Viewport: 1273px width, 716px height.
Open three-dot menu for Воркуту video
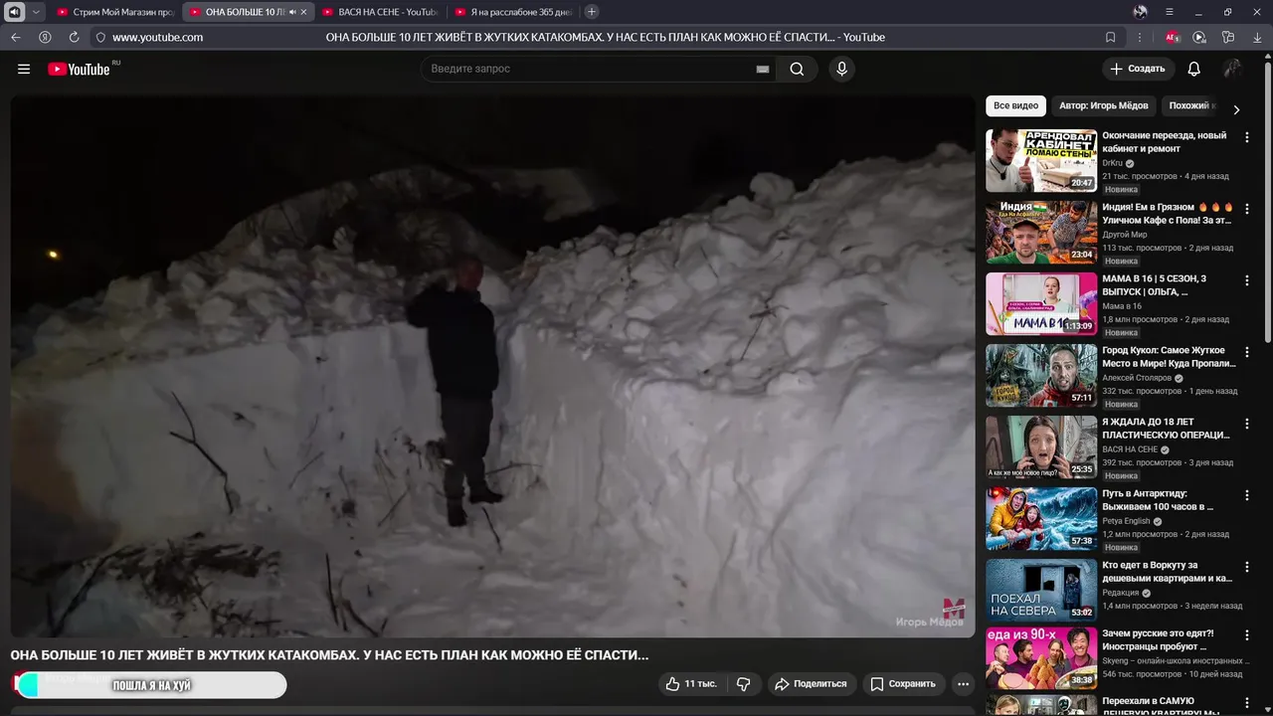tap(1247, 567)
